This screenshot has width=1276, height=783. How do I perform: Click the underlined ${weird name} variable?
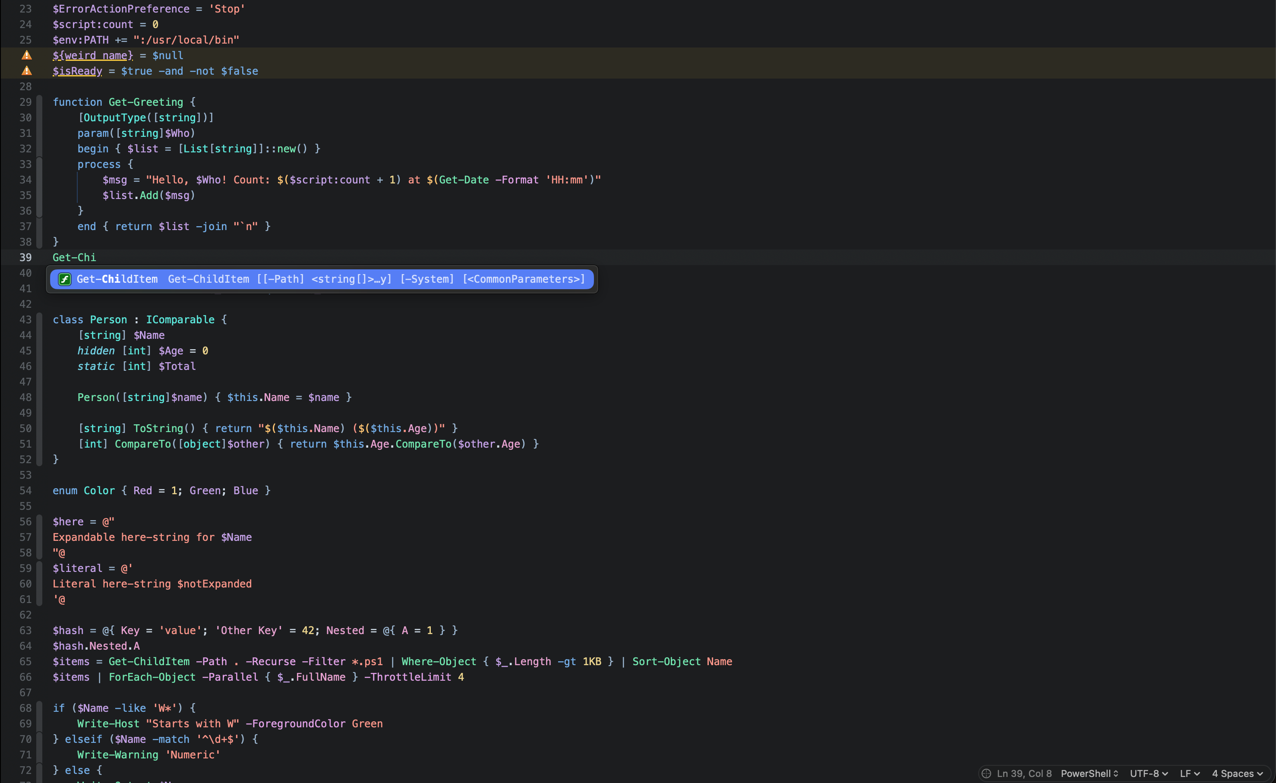[x=93, y=55]
